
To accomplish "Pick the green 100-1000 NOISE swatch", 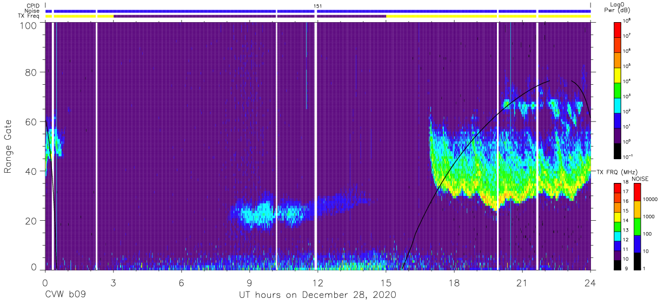I will pos(637,226).
